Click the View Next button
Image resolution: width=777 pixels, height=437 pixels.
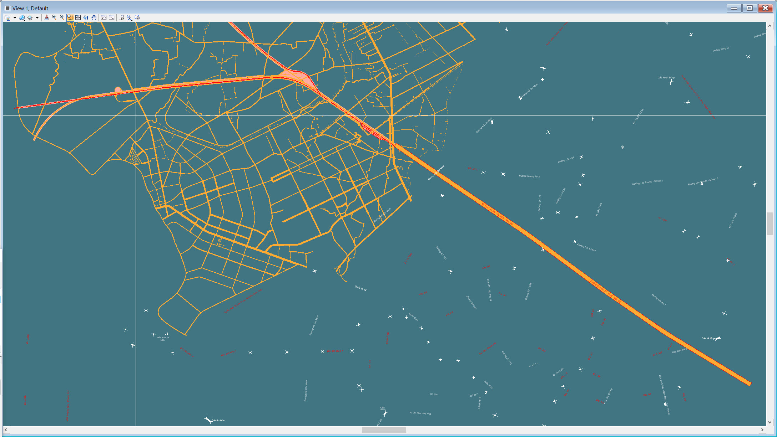point(111,17)
